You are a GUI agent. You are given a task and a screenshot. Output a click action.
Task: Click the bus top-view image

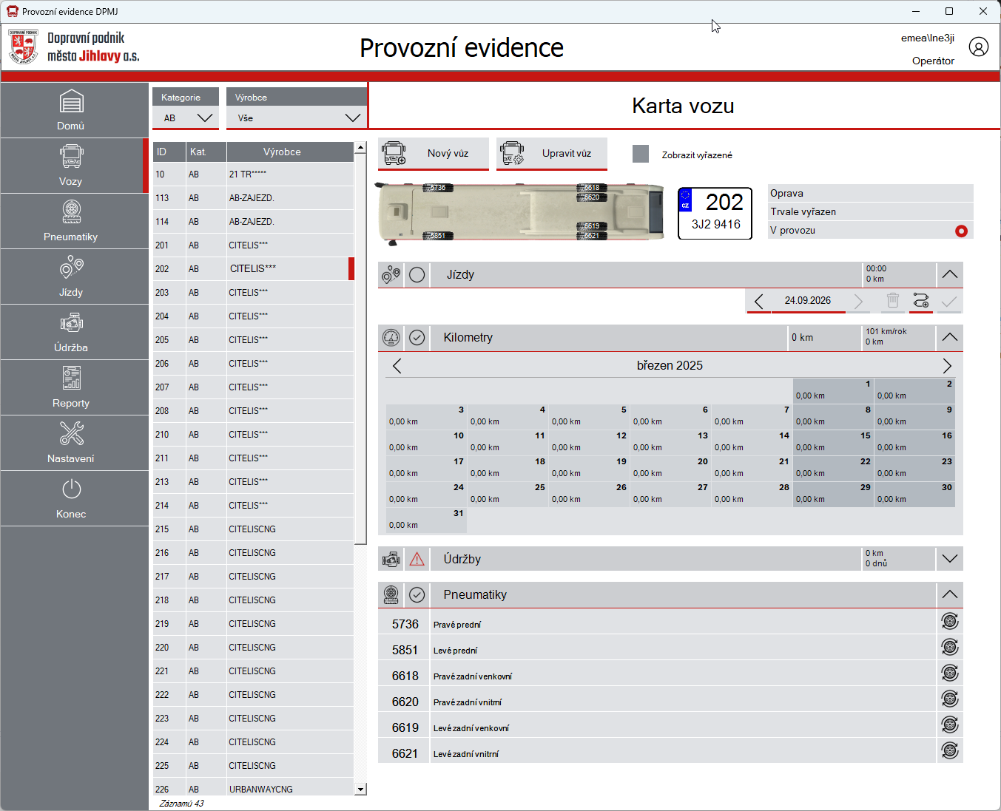(x=521, y=213)
